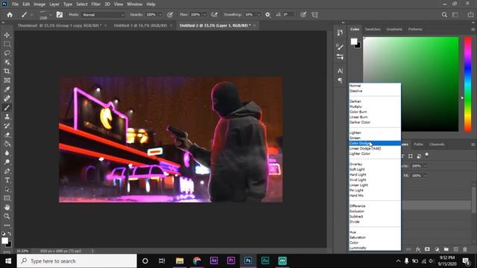Click the foreground color swatch in toolbox

coord(4,241)
